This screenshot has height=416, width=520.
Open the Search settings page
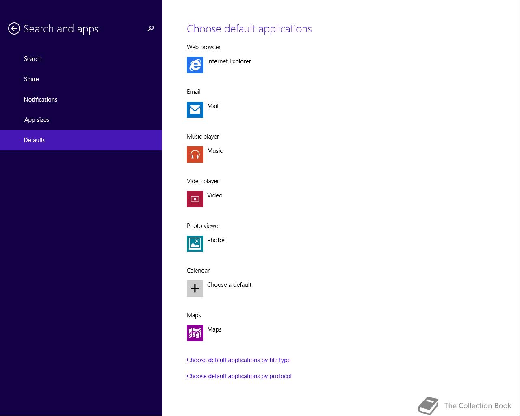(81, 59)
